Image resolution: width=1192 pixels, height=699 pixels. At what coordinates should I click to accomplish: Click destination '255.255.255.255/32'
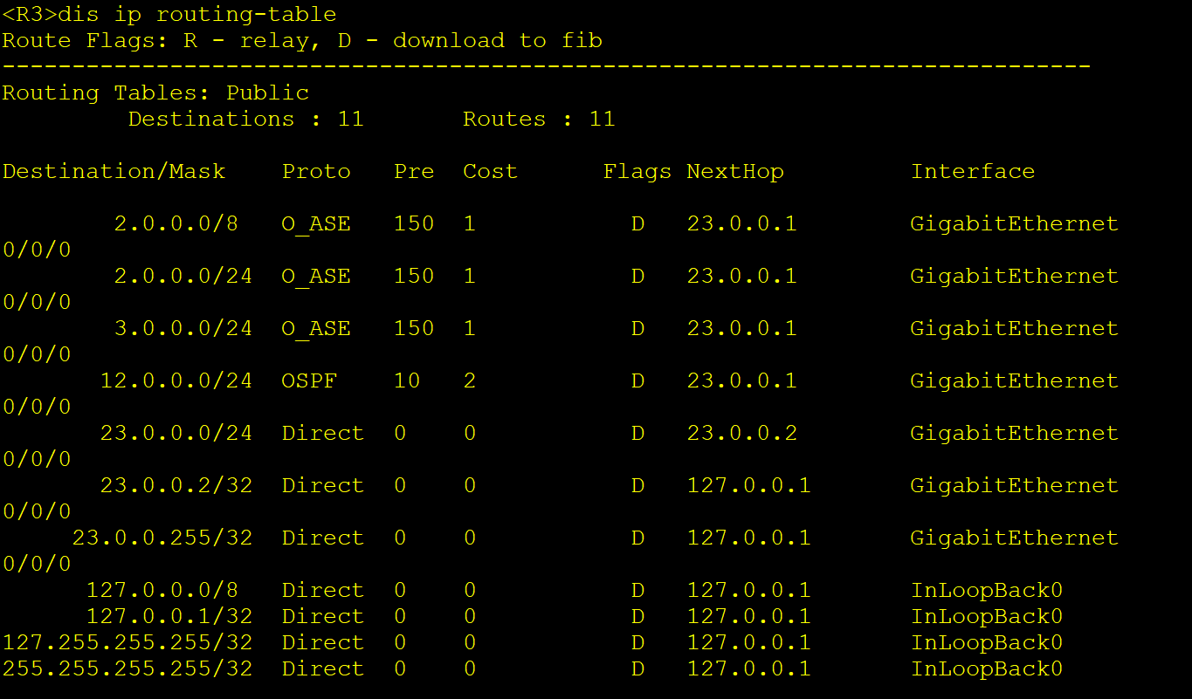click(x=127, y=669)
